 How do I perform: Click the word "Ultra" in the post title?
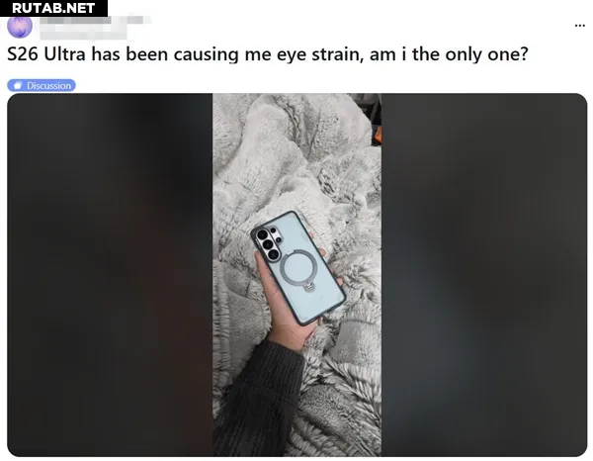64,54
